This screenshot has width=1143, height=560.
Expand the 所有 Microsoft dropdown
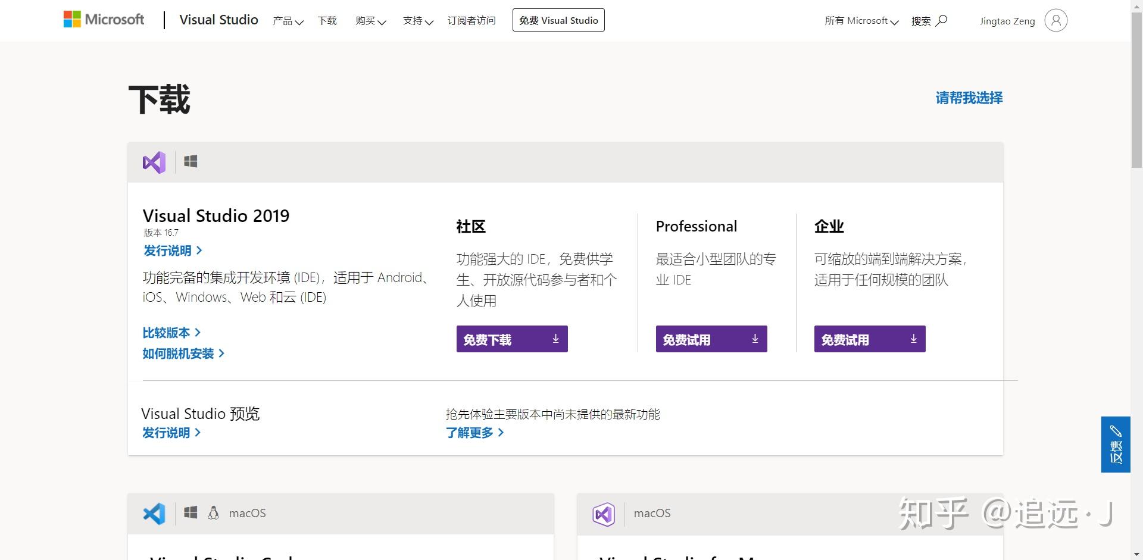[x=861, y=21]
